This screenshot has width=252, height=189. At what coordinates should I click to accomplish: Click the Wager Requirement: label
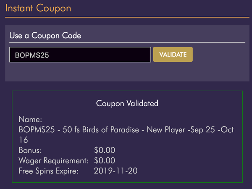tap(53, 160)
